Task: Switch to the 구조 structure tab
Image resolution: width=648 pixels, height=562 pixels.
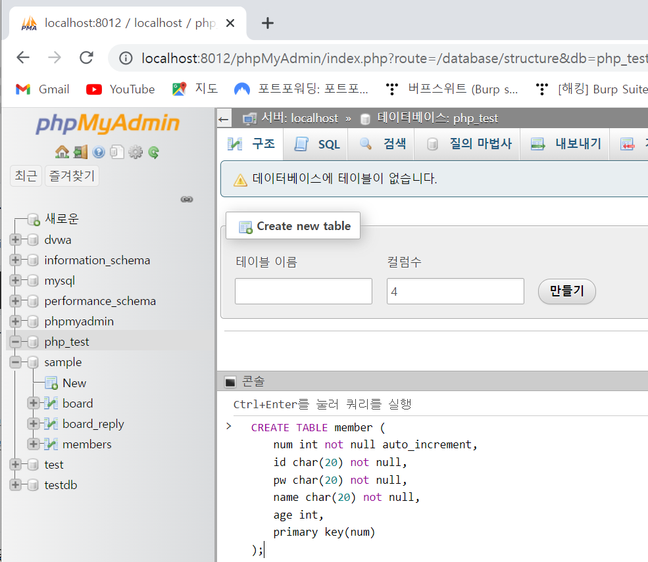Action: tap(251, 144)
